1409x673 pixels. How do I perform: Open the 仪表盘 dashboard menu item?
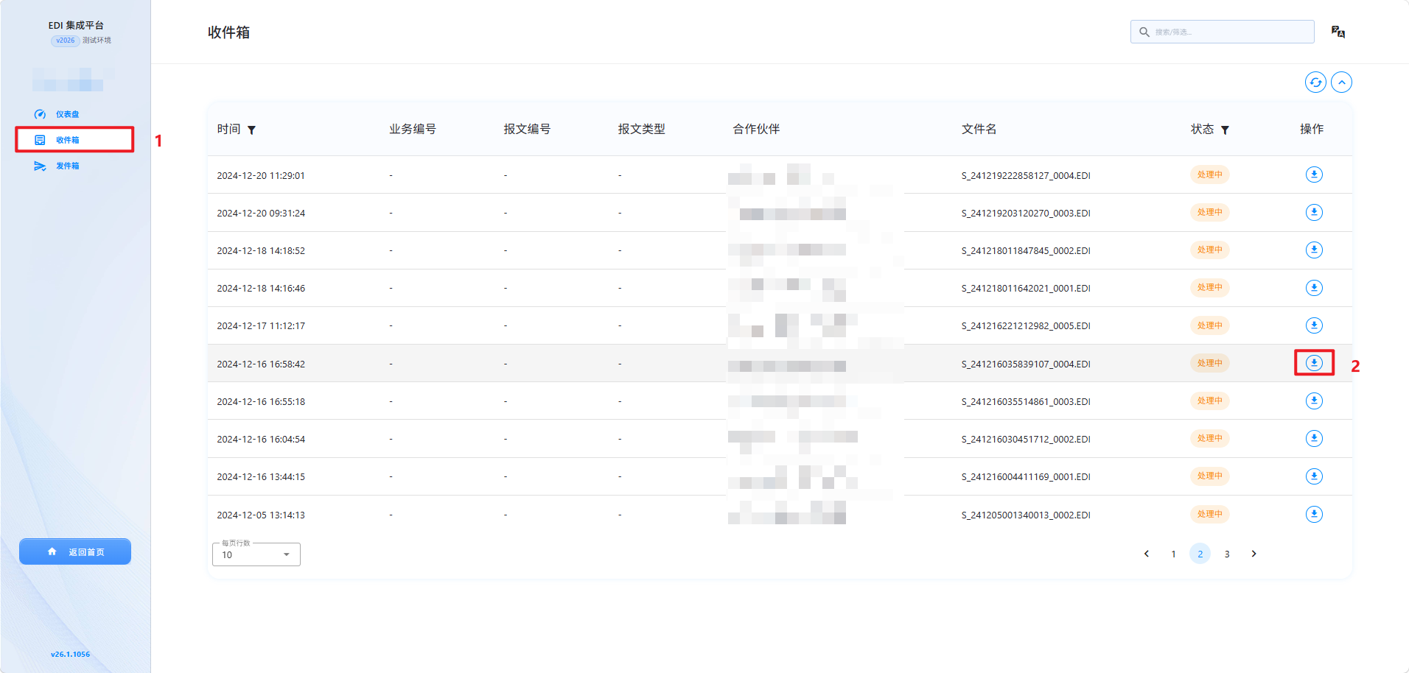coord(57,114)
